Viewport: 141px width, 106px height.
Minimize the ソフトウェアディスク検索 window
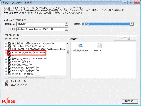[x=125, y=3]
